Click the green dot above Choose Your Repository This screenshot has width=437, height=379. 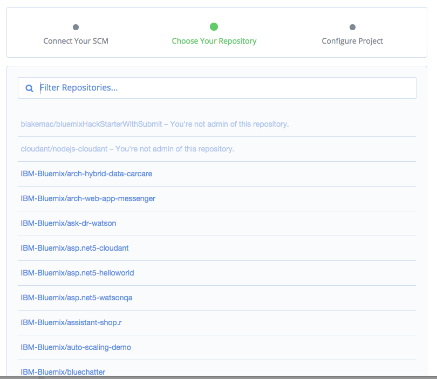pos(214,26)
